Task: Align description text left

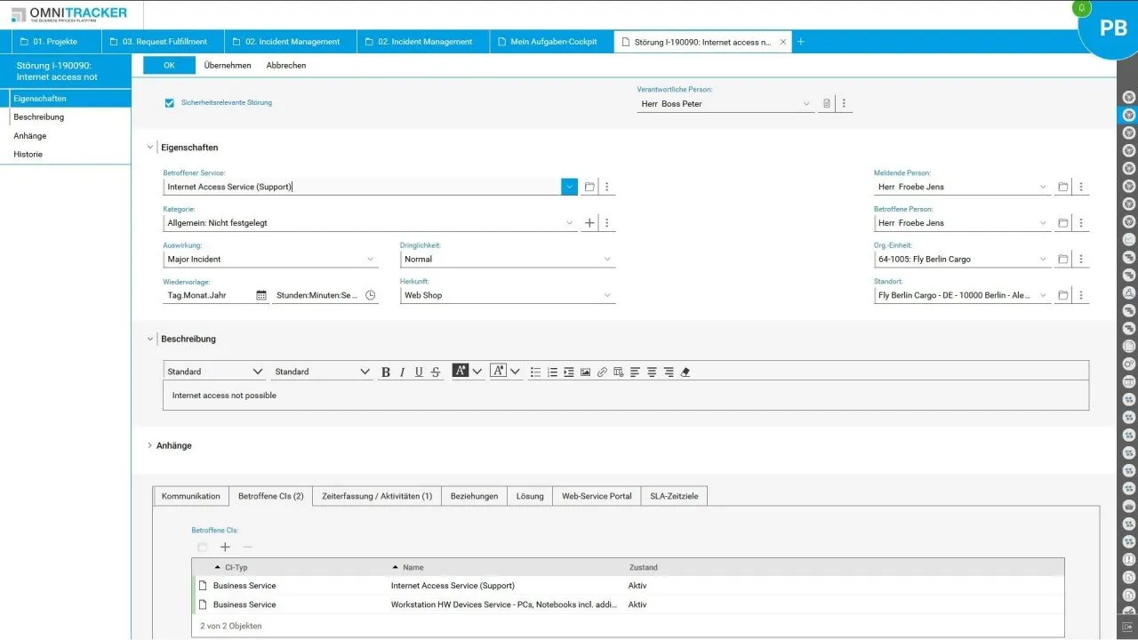Action: click(635, 372)
